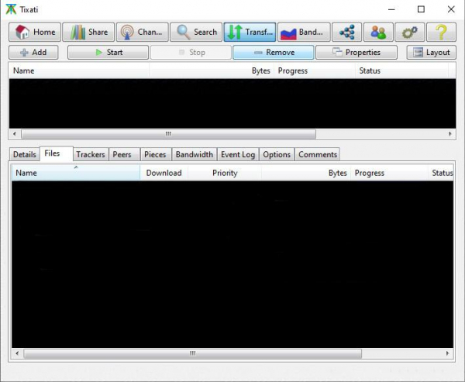Click the transfers list right scroll arrow
Screen dimensions: 465x382
coord(450,134)
